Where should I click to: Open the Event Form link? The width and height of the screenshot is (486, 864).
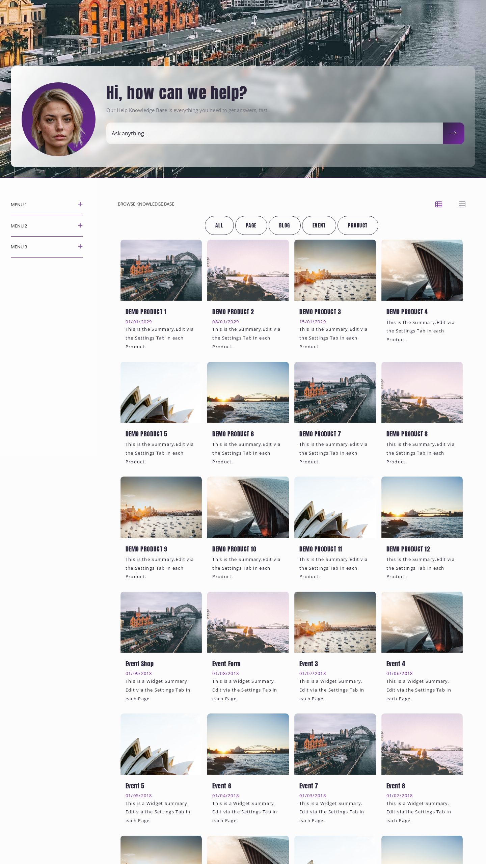[226, 664]
